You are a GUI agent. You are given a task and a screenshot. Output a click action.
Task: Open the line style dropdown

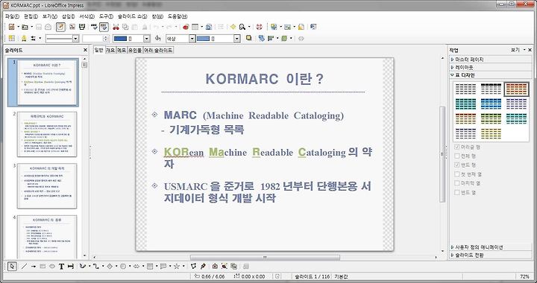(75, 39)
